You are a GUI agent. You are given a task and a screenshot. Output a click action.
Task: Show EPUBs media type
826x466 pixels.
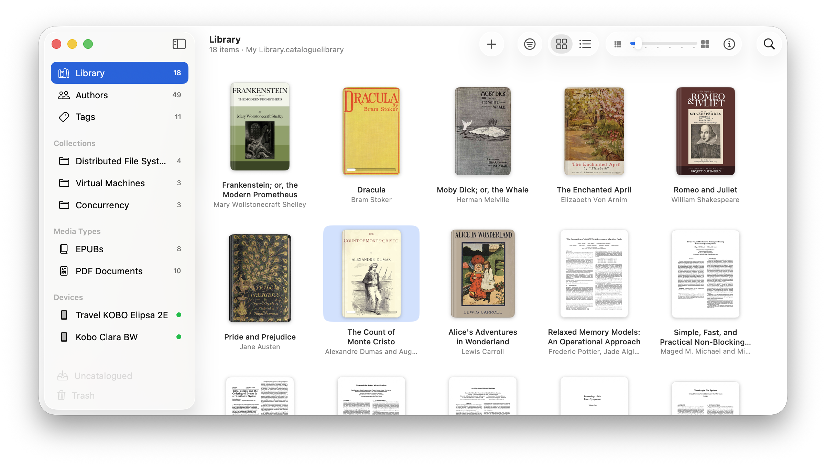click(x=120, y=249)
